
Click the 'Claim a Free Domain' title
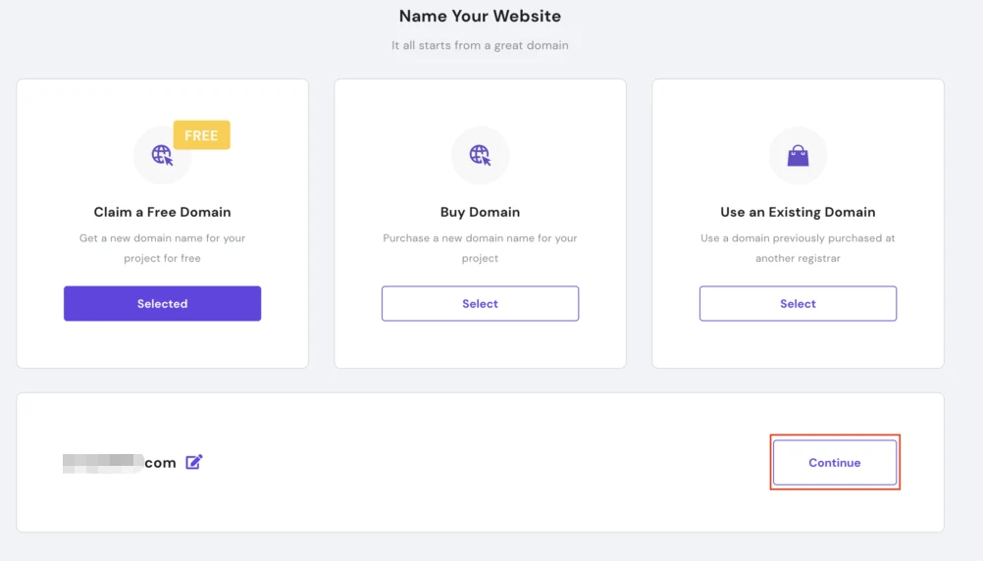click(163, 212)
